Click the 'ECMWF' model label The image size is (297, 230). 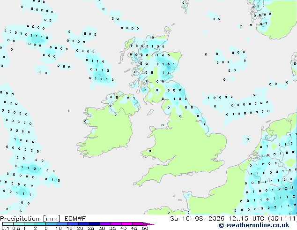click(75, 219)
